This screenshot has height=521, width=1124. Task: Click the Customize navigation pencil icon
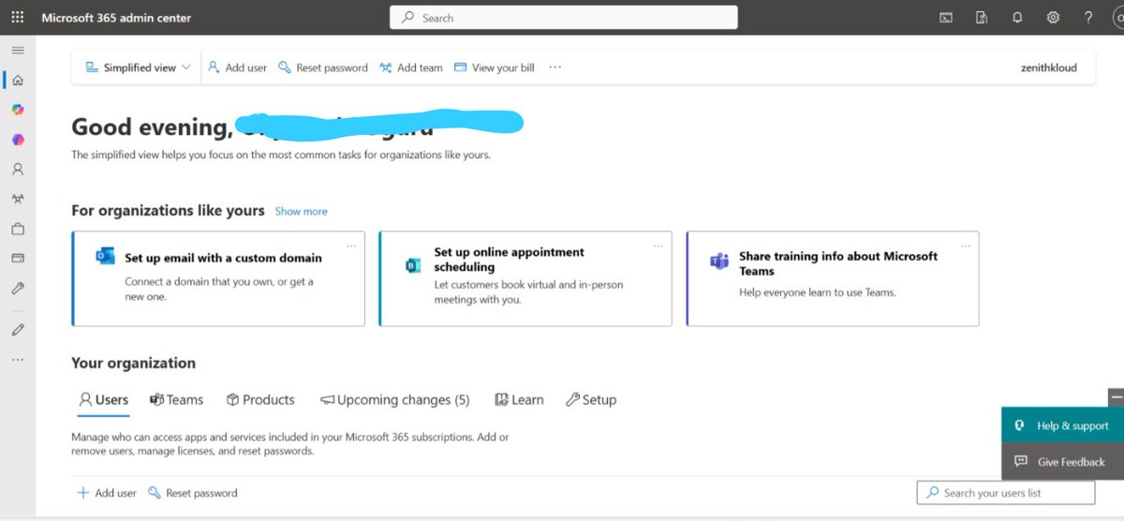18,330
